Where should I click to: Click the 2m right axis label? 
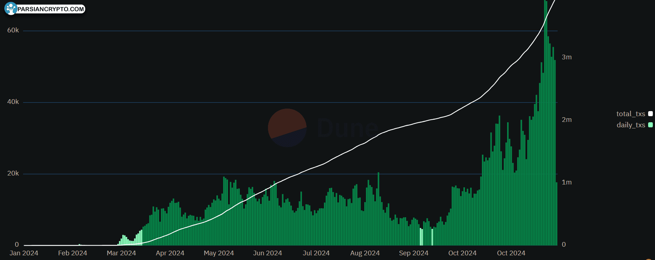coord(567,120)
